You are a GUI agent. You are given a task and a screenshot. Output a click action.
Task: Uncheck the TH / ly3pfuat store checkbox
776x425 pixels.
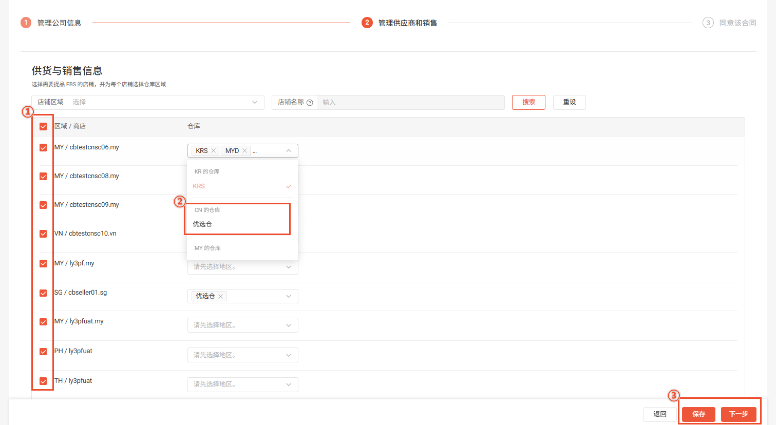(43, 381)
